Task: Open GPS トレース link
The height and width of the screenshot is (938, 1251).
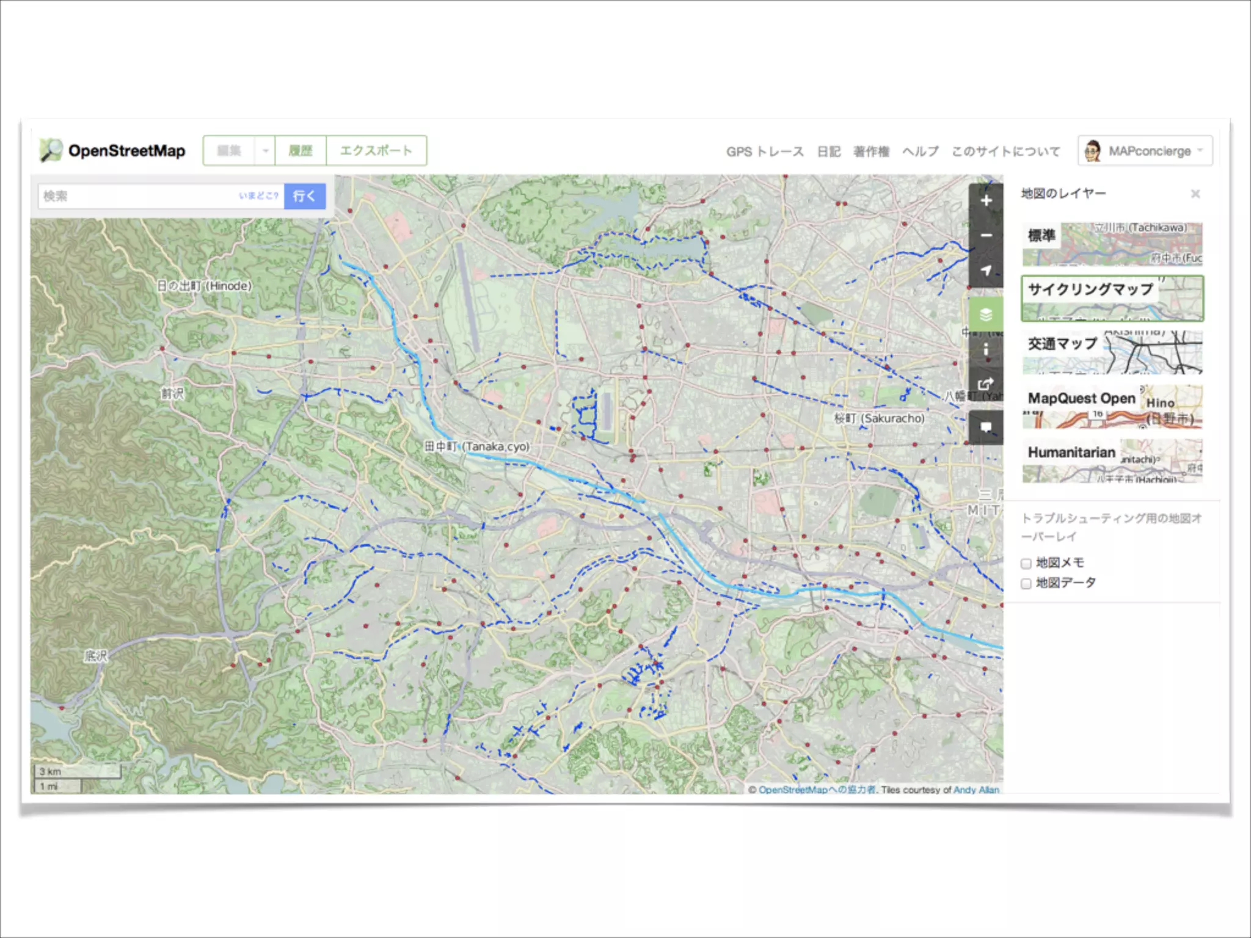Action: 764,151
